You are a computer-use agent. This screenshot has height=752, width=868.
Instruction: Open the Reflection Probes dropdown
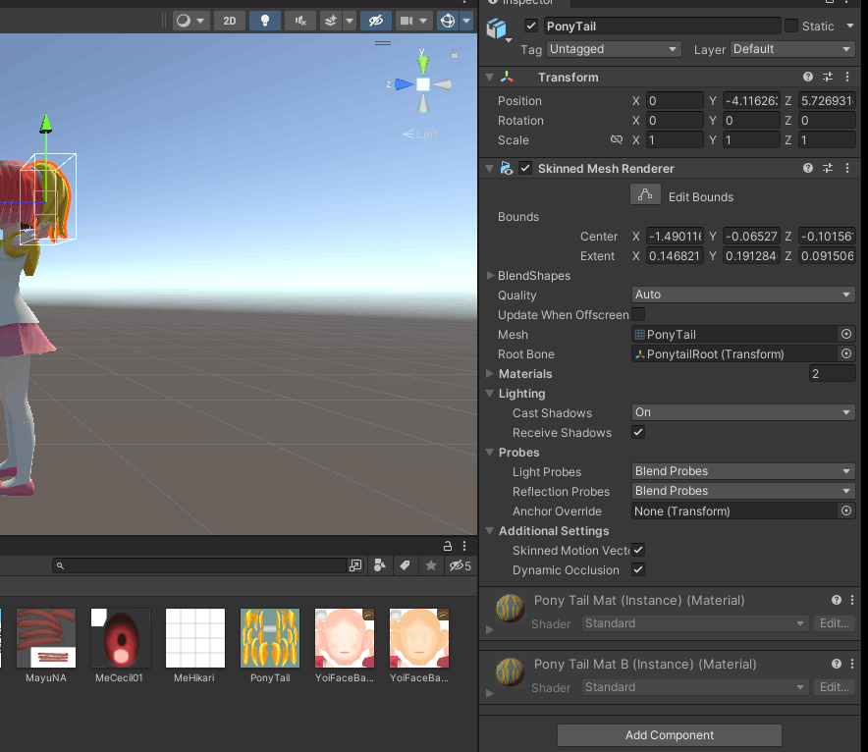click(x=743, y=491)
